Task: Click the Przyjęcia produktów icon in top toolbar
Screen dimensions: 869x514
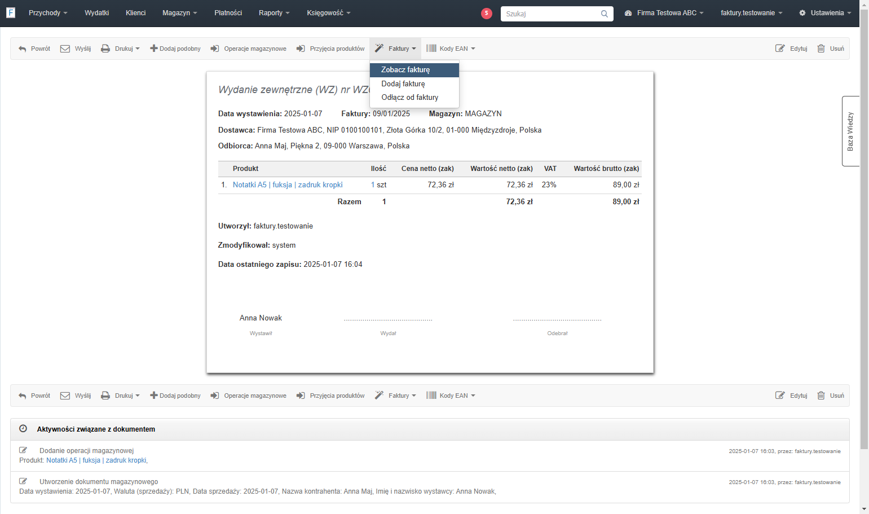Action: coord(301,49)
